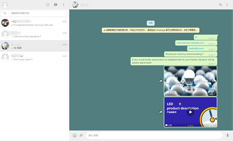Search messages with the conversation header magnifier
This screenshot has height=141, width=233.
[221, 5]
